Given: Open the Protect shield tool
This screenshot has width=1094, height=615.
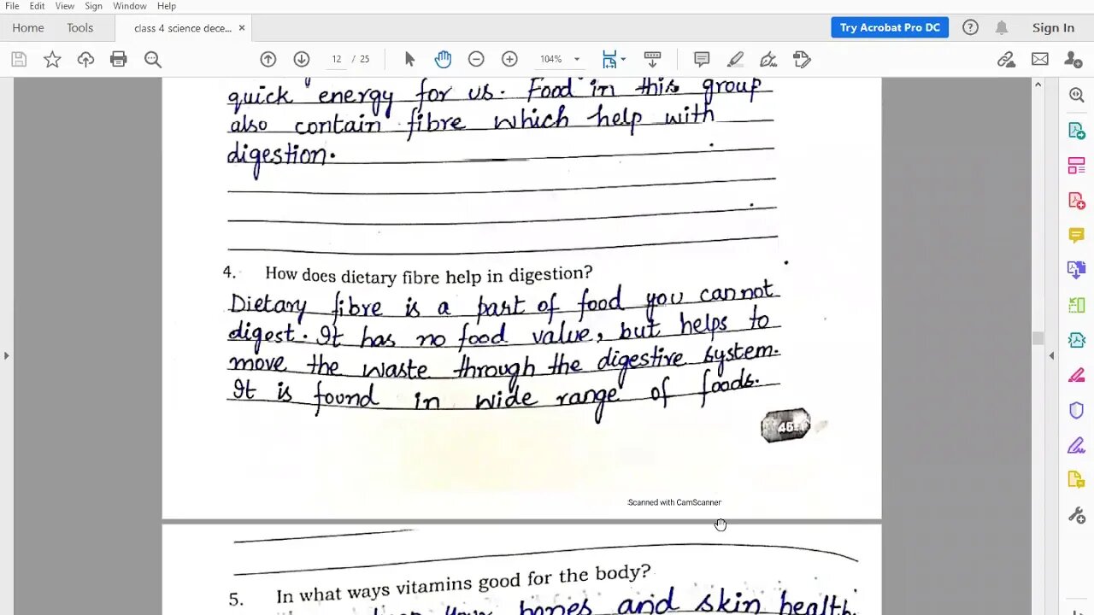Looking at the screenshot, I should point(1077,410).
